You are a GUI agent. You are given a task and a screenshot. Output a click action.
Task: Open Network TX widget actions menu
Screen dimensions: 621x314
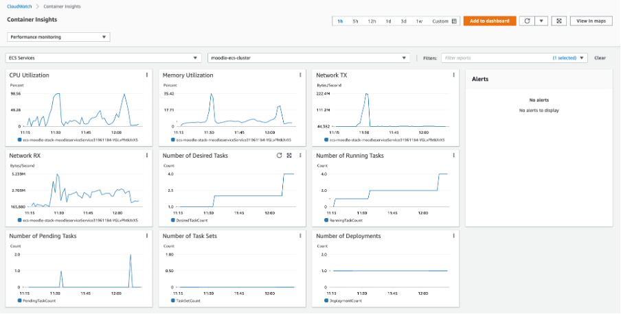click(x=453, y=75)
